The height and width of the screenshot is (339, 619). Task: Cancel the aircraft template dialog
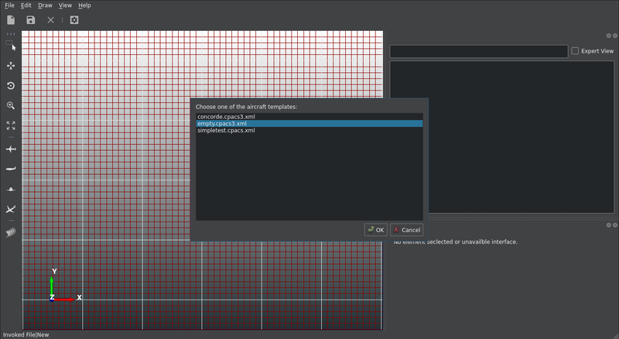click(x=406, y=230)
